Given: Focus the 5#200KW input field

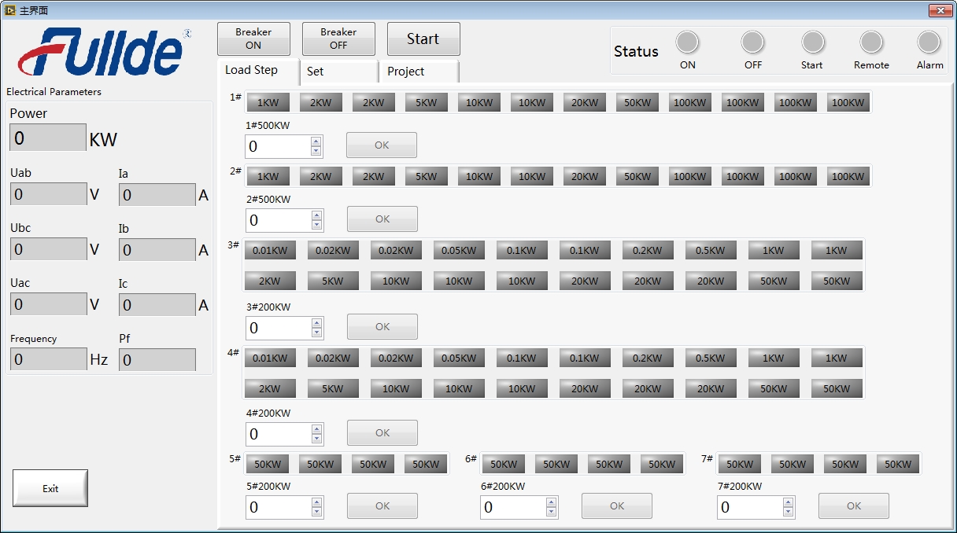Looking at the screenshot, I should [279, 507].
